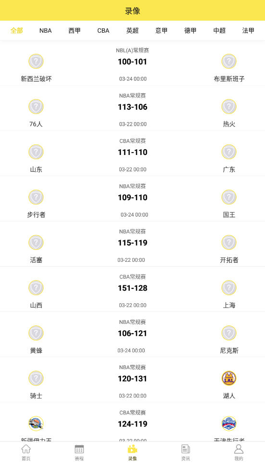
Task: Open the 赛程 schedule calendar icon
Action: click(79, 449)
